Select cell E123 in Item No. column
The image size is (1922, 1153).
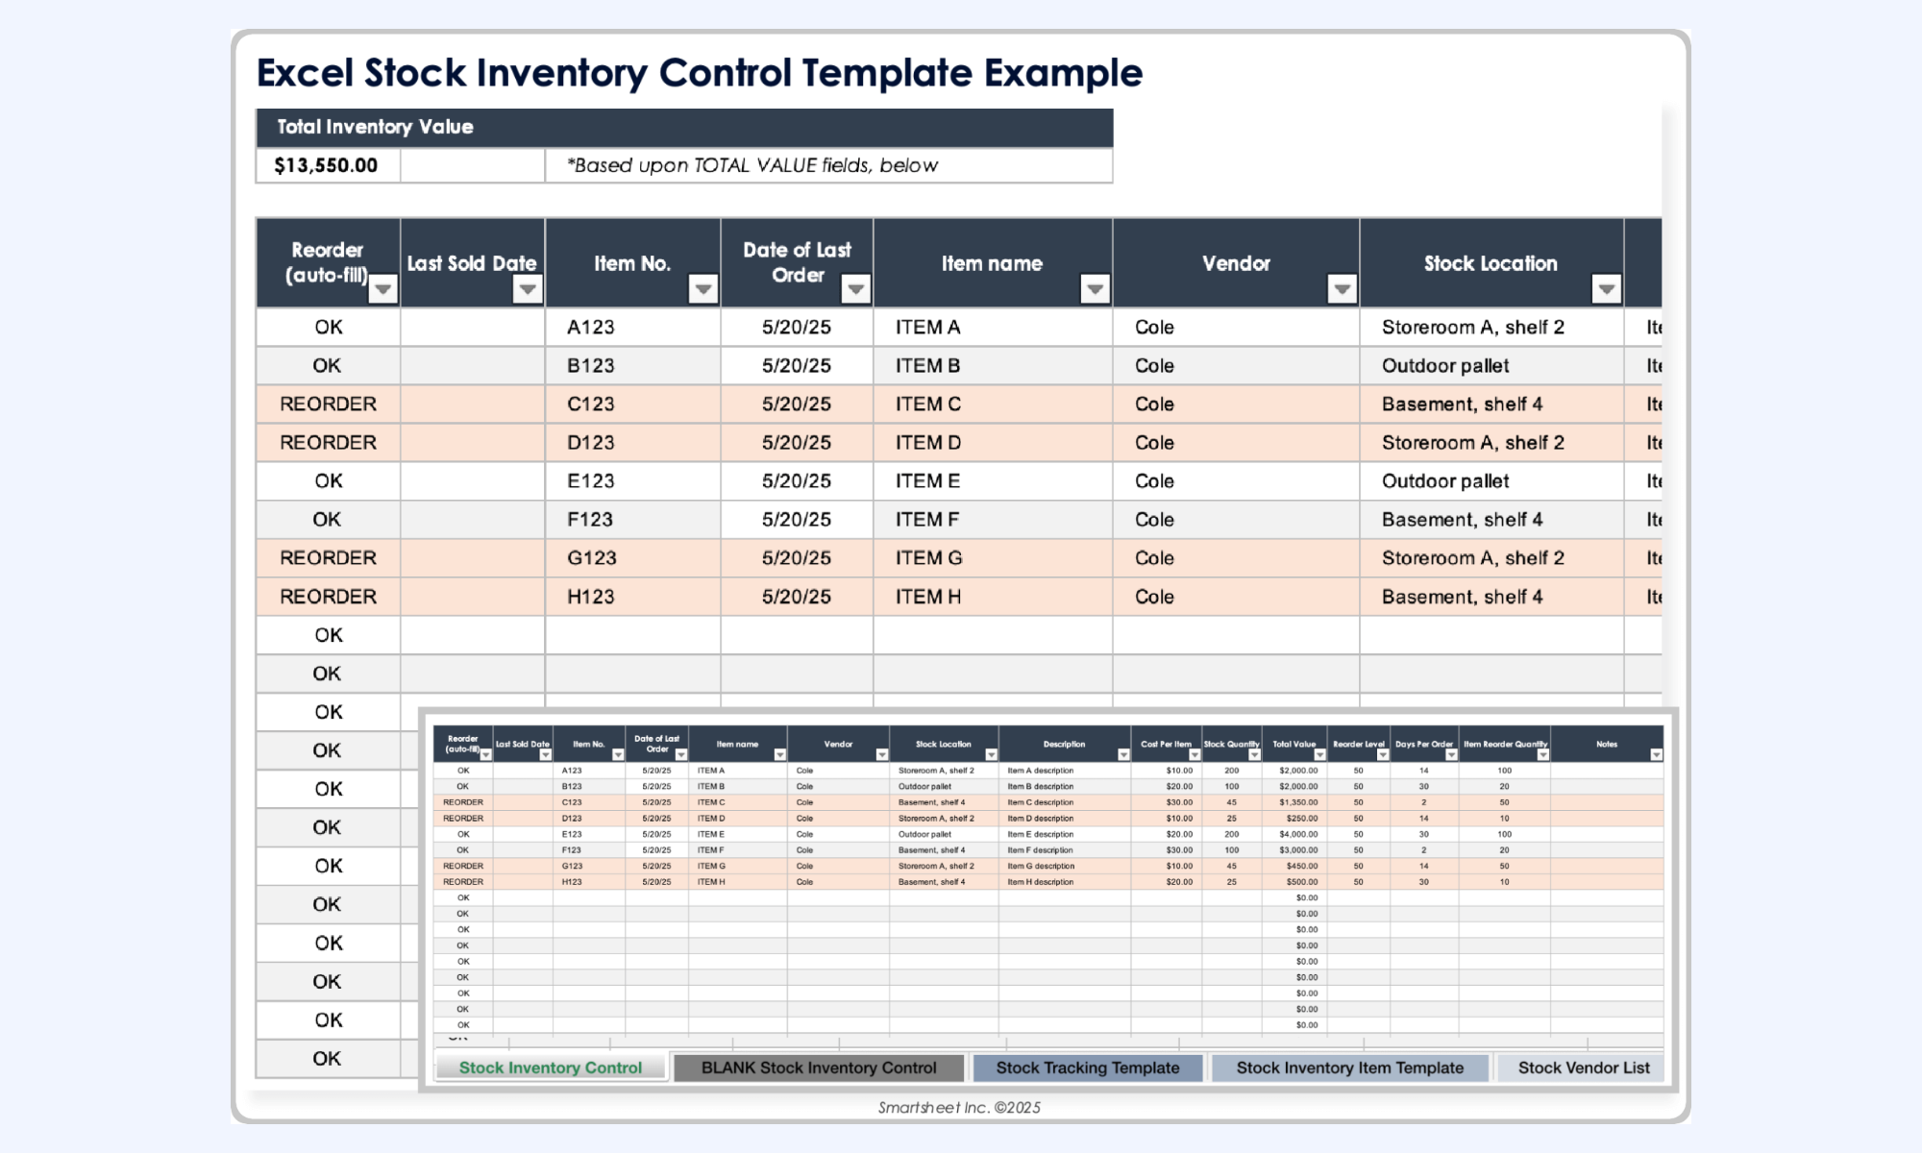pos(632,480)
